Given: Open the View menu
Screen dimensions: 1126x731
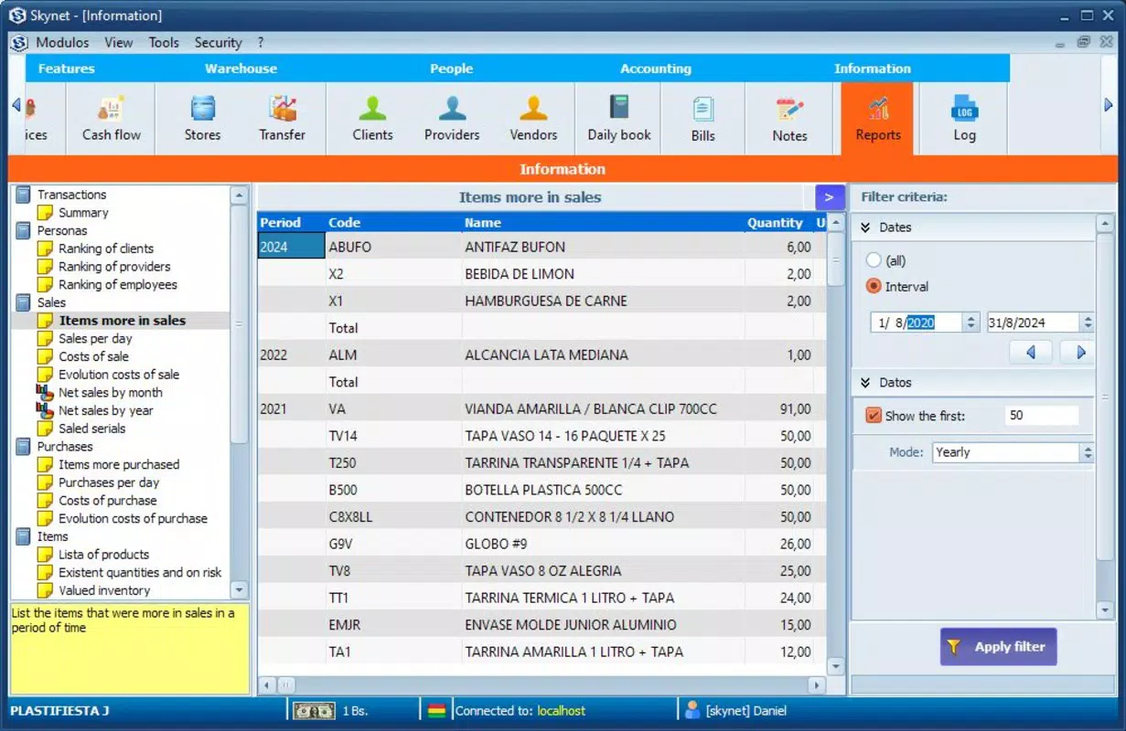Looking at the screenshot, I should click(x=118, y=43).
